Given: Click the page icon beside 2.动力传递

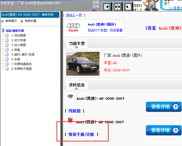Looking at the screenshot, I should (x=7, y=40).
